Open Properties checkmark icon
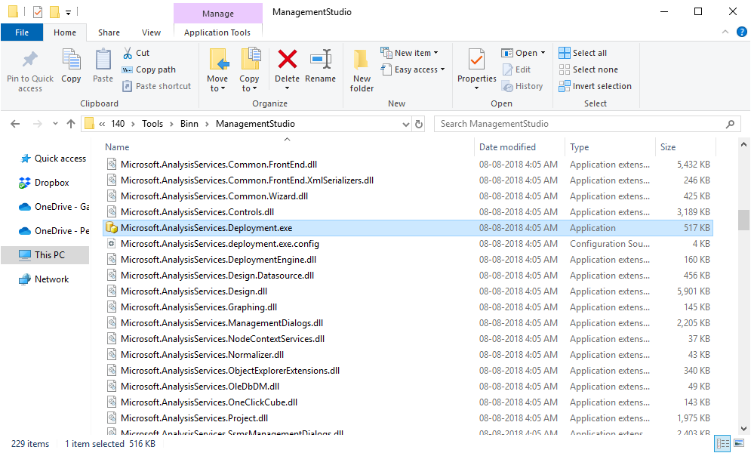The image size is (751, 453). (476, 60)
